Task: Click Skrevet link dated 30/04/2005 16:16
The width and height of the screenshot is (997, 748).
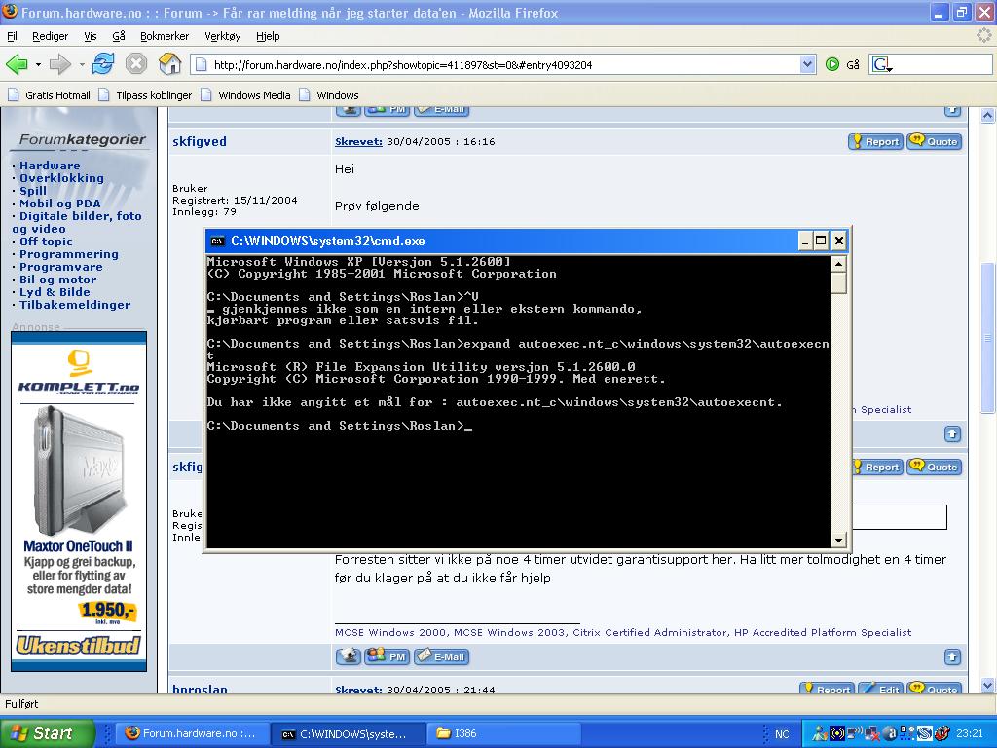Action: 358,142
